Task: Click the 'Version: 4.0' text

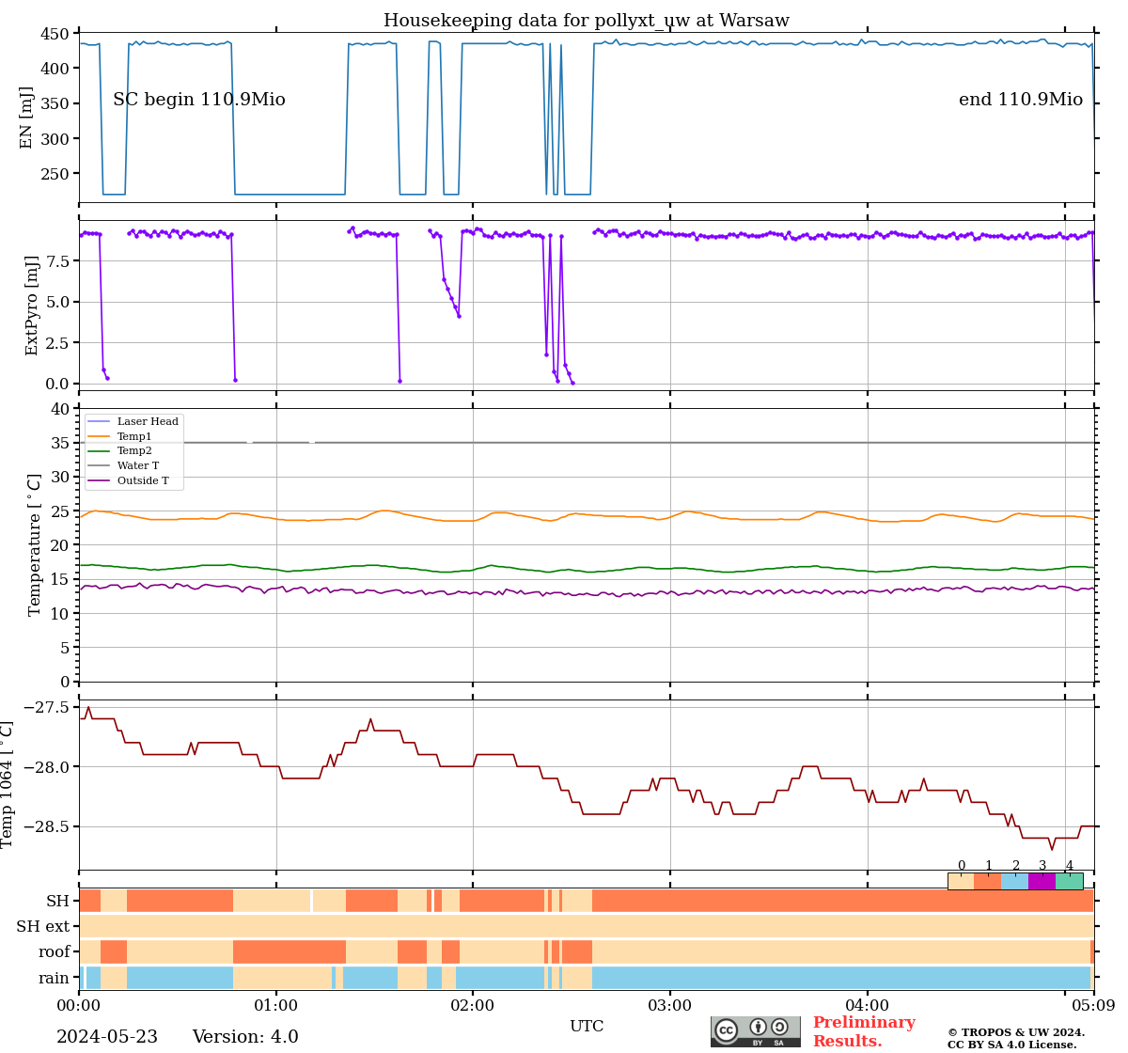Action: tap(245, 1037)
